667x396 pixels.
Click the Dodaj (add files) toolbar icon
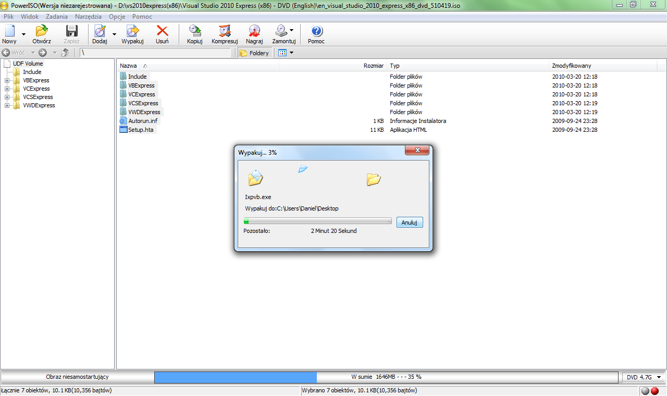pos(99,32)
